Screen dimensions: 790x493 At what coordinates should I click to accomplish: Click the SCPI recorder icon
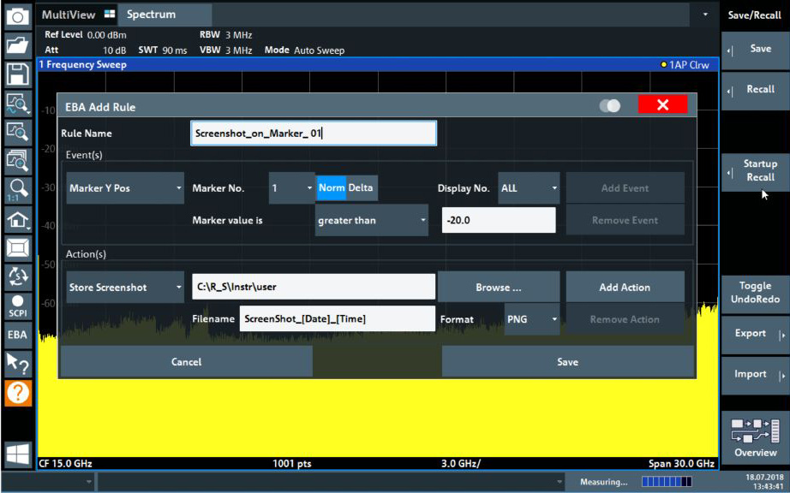(18, 306)
